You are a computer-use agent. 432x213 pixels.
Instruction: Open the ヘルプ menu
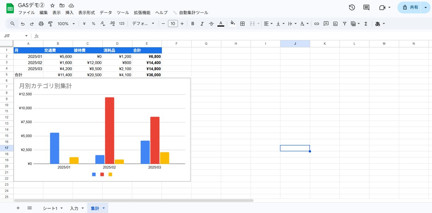pyautogui.click(x=161, y=13)
